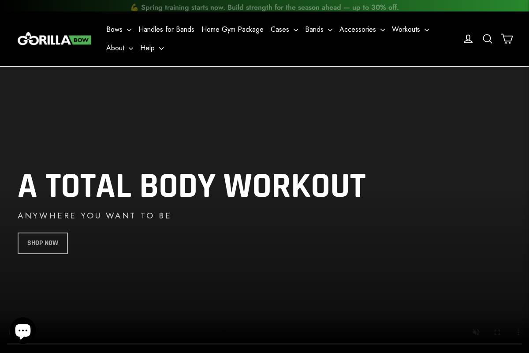Screen dimensions: 529x353
Task: Unmute the hero video sound icon
Action: [476, 332]
